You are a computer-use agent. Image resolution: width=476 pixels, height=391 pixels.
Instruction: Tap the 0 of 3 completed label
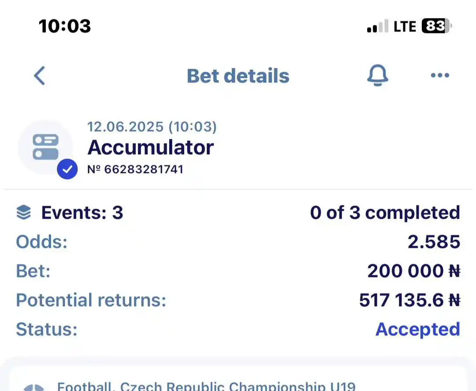click(x=385, y=213)
